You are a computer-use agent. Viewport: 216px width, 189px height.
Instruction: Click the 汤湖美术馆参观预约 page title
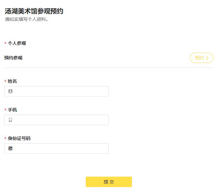[34, 11]
